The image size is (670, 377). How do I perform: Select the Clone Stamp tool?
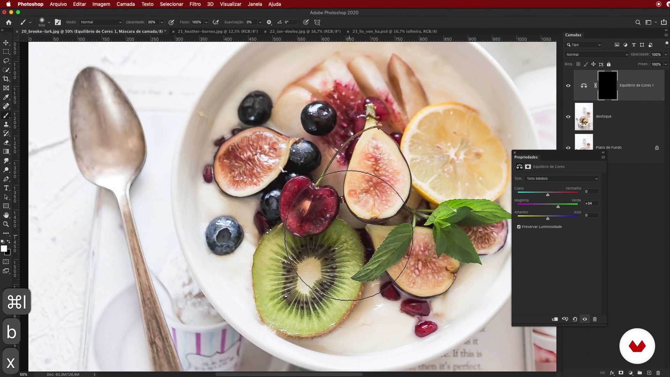6,124
